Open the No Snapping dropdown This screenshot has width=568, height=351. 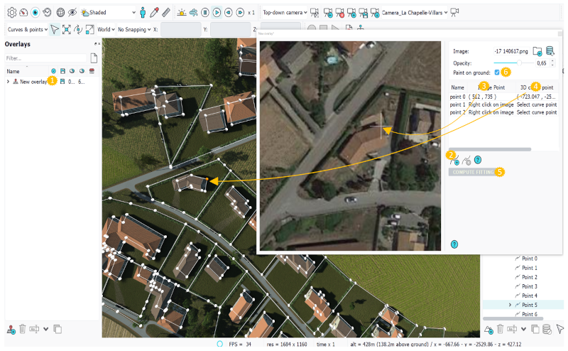(133, 30)
